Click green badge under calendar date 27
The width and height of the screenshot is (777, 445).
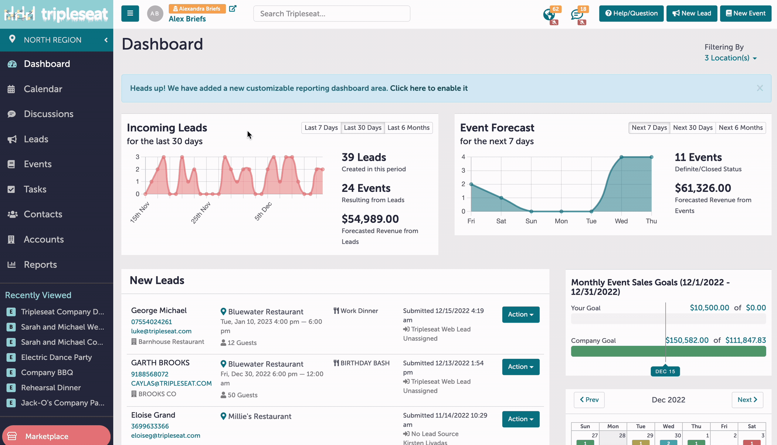click(585, 443)
